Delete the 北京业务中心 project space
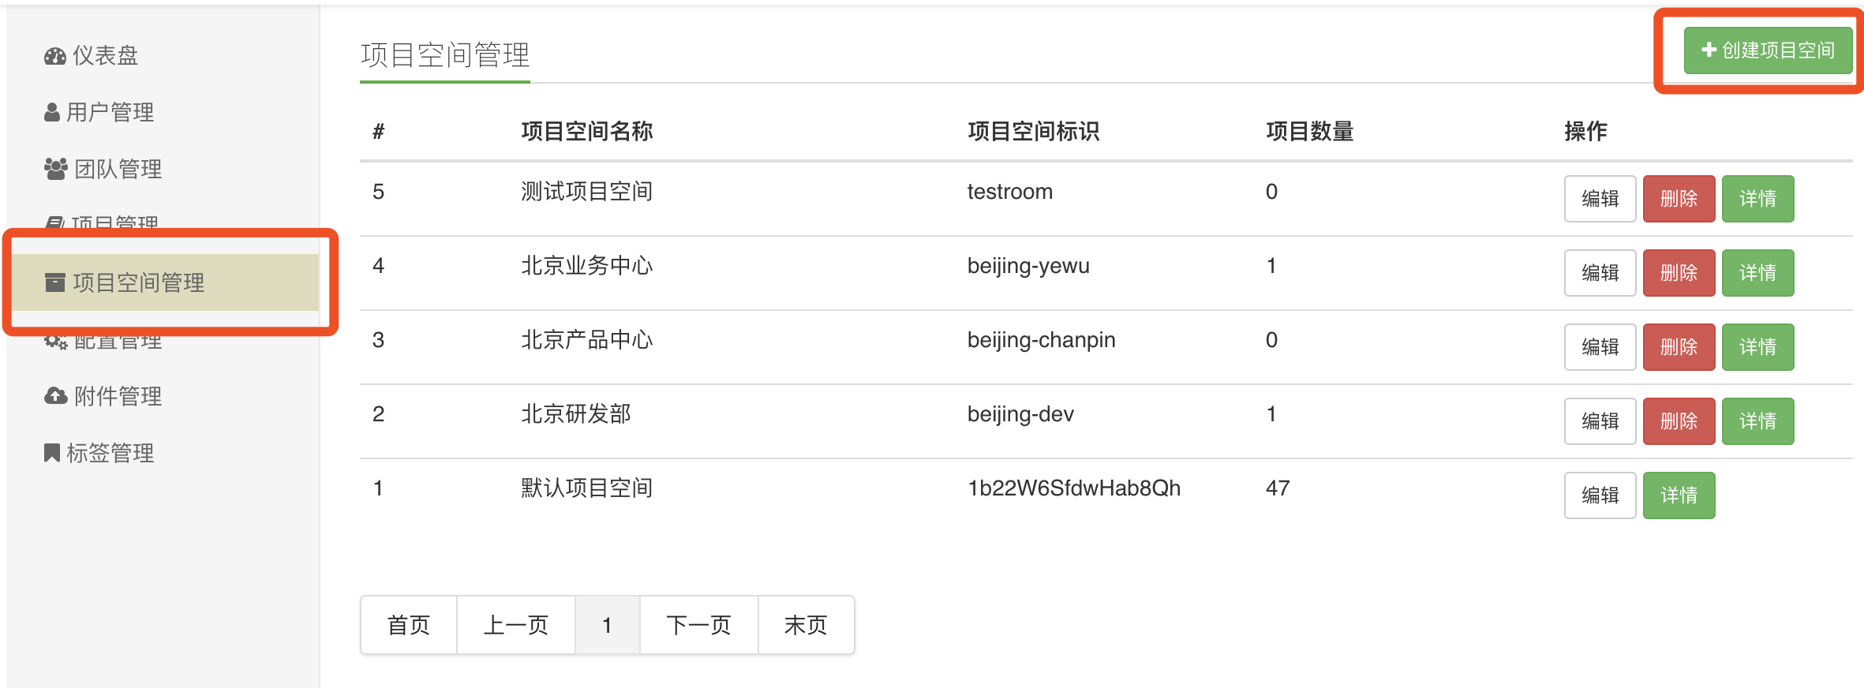1864x688 pixels. point(1679,273)
